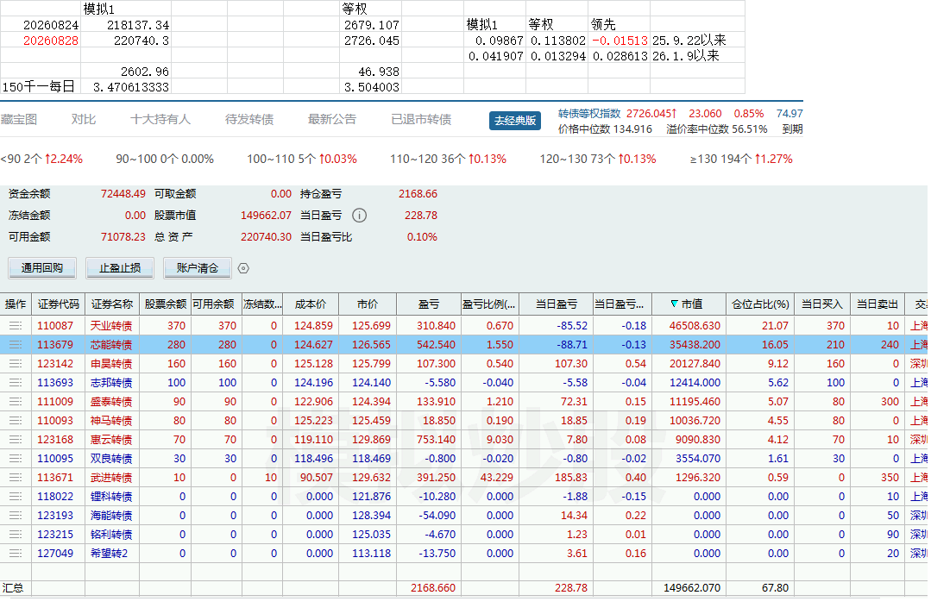Screen dimensions: 931x614
Task: Click the 去经典版 button
Action: coord(515,121)
